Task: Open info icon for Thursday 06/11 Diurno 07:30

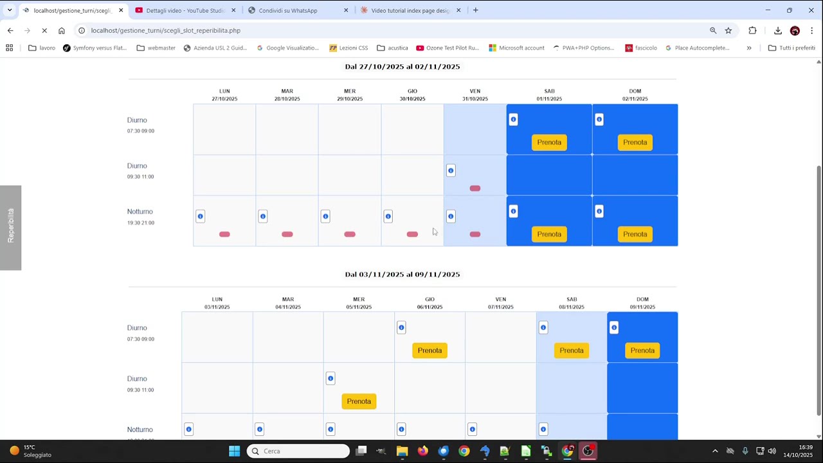Action: [x=401, y=328]
